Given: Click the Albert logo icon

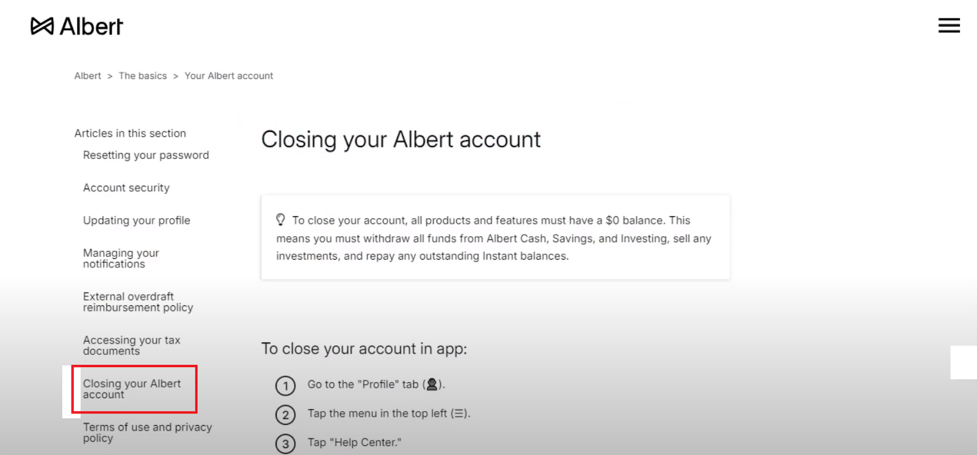Looking at the screenshot, I should (42, 26).
